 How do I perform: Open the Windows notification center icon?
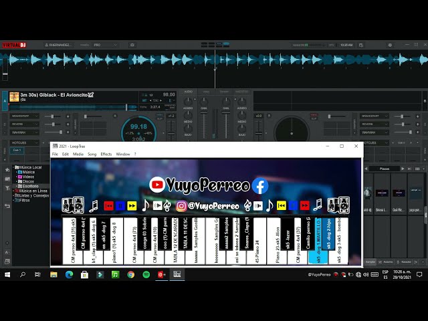419,275
